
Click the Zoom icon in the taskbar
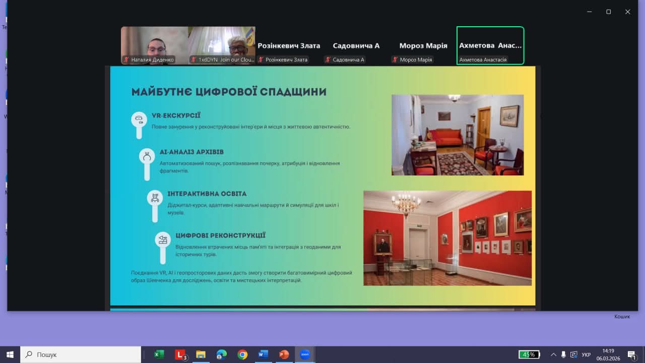click(x=305, y=354)
